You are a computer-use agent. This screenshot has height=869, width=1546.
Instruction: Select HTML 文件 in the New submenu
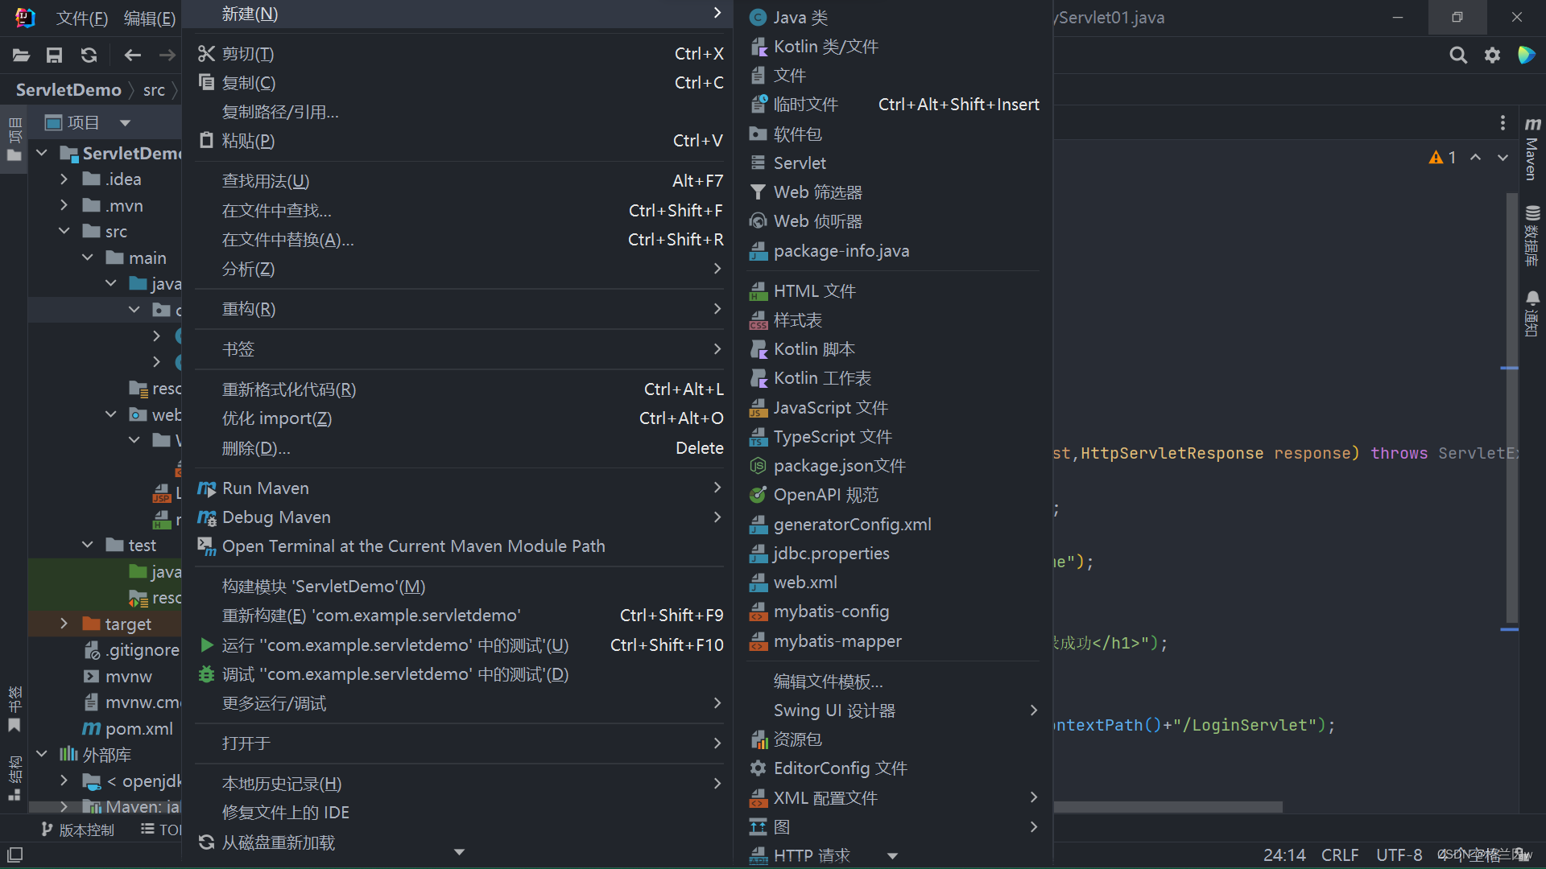point(894,291)
